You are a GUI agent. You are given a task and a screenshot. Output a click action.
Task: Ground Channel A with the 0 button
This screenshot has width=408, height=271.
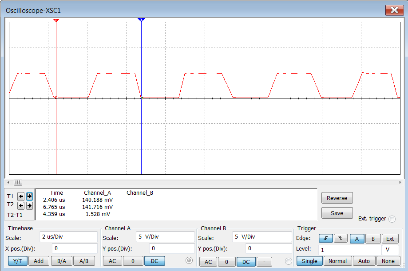pyautogui.click(x=133, y=261)
